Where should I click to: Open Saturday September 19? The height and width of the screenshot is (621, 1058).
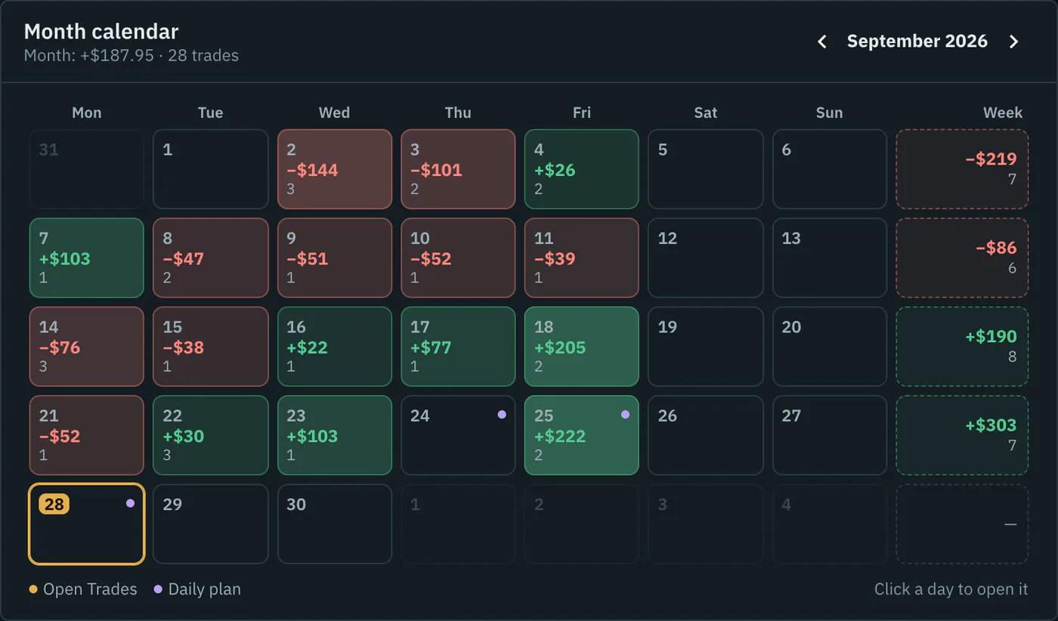706,347
